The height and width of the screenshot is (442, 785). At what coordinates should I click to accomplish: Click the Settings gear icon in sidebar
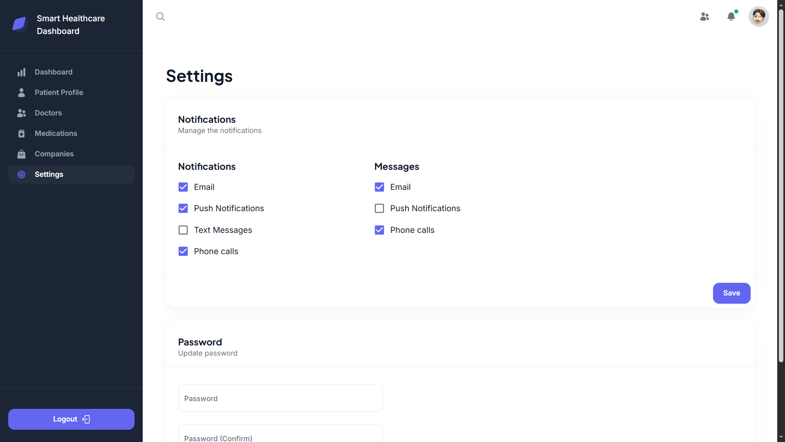coord(21,174)
